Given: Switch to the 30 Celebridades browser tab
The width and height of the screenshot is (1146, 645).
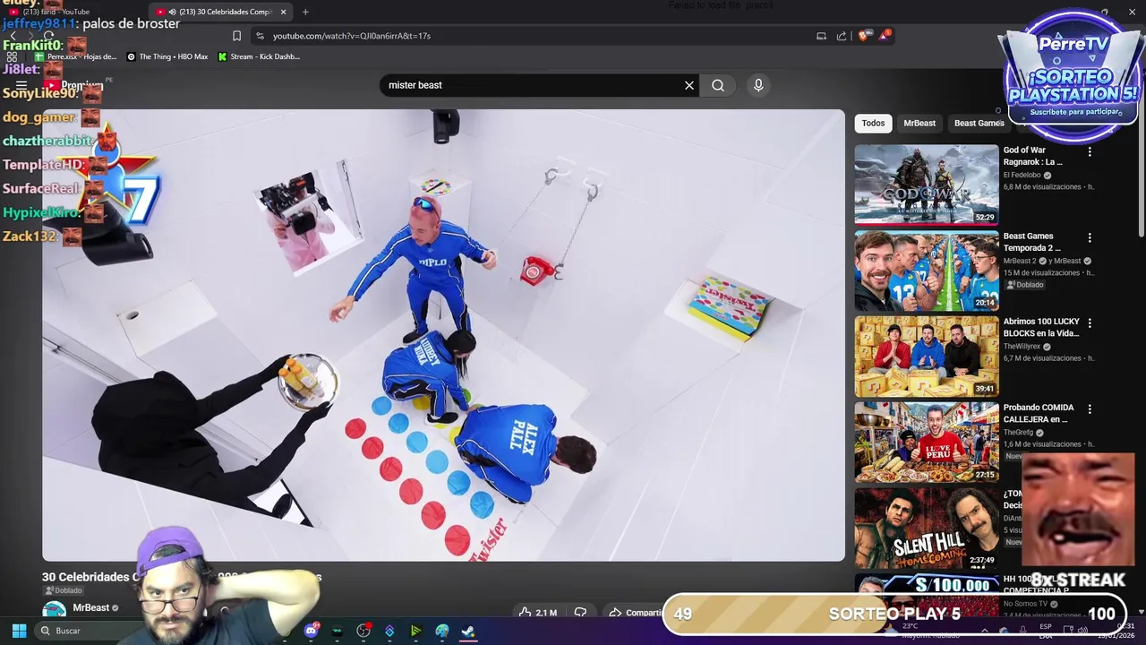Looking at the screenshot, I should 221,12.
